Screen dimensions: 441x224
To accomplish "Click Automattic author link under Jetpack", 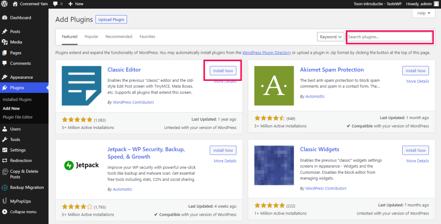I will coord(123,190).
